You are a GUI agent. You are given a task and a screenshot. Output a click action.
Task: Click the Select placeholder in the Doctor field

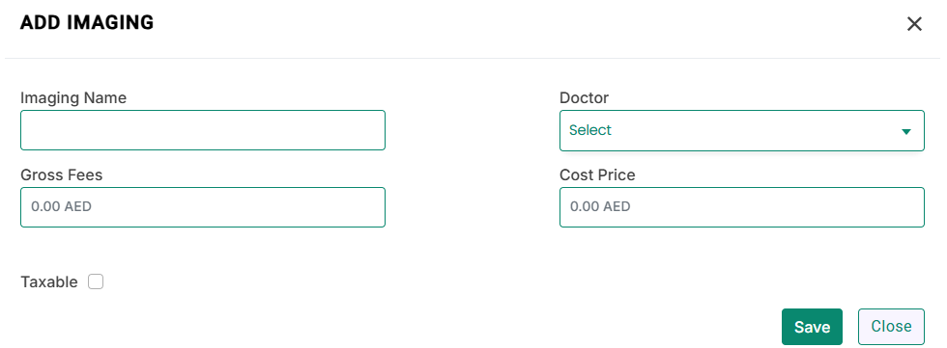click(x=590, y=130)
